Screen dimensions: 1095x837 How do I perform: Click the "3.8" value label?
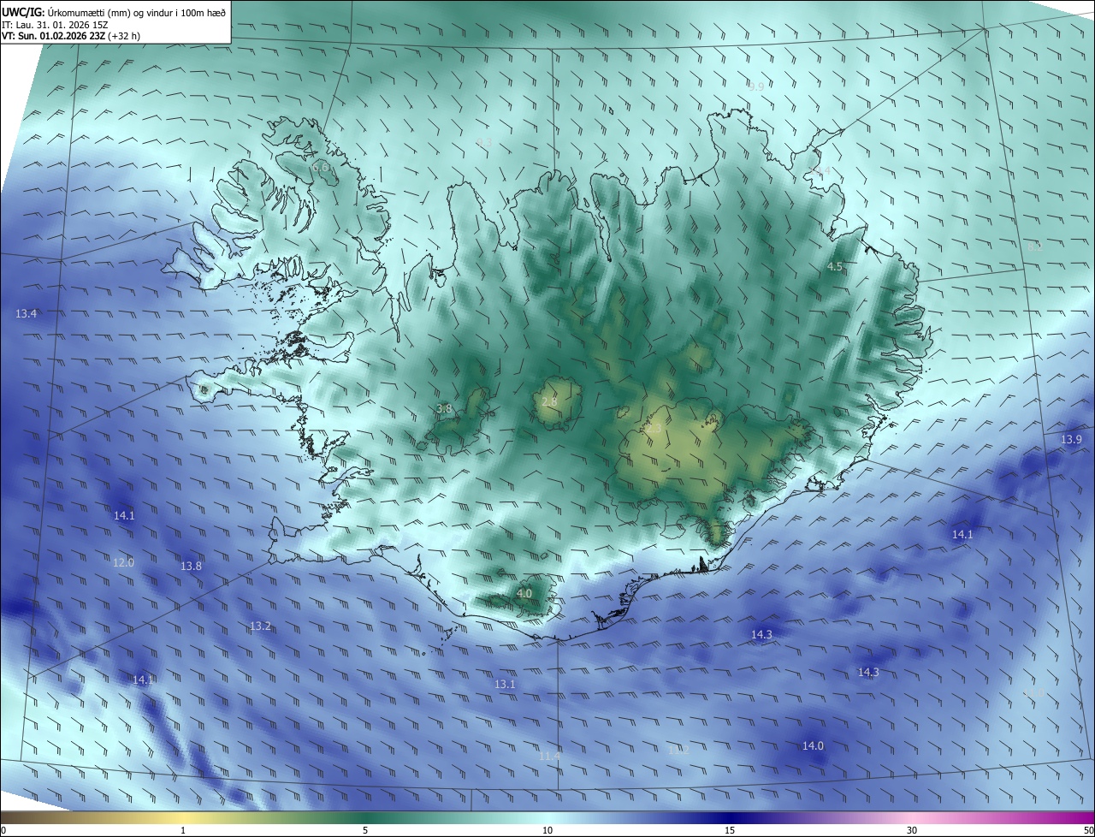tap(444, 409)
